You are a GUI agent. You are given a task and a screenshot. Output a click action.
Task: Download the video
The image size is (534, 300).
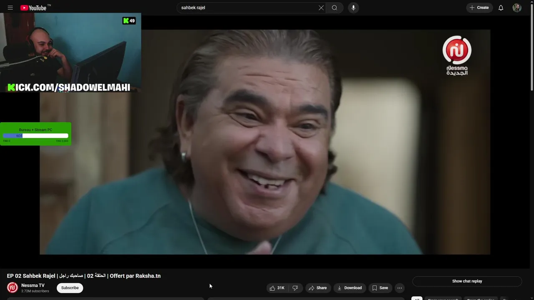(x=350, y=288)
